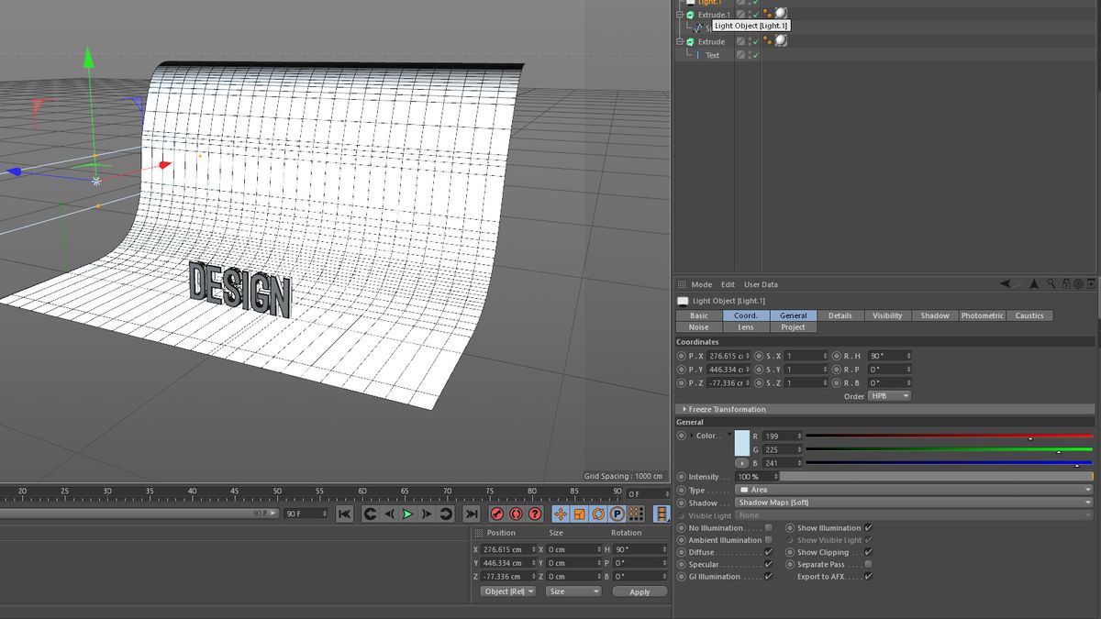The height and width of the screenshot is (619, 1101).
Task: Click the rotation key recording icon
Action: tap(598, 514)
